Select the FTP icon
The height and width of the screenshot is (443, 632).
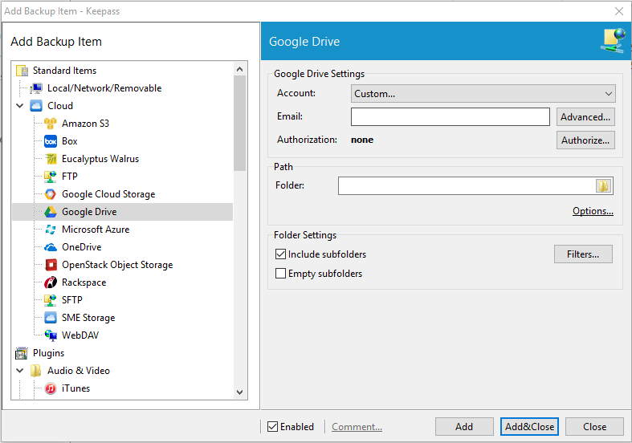click(51, 177)
